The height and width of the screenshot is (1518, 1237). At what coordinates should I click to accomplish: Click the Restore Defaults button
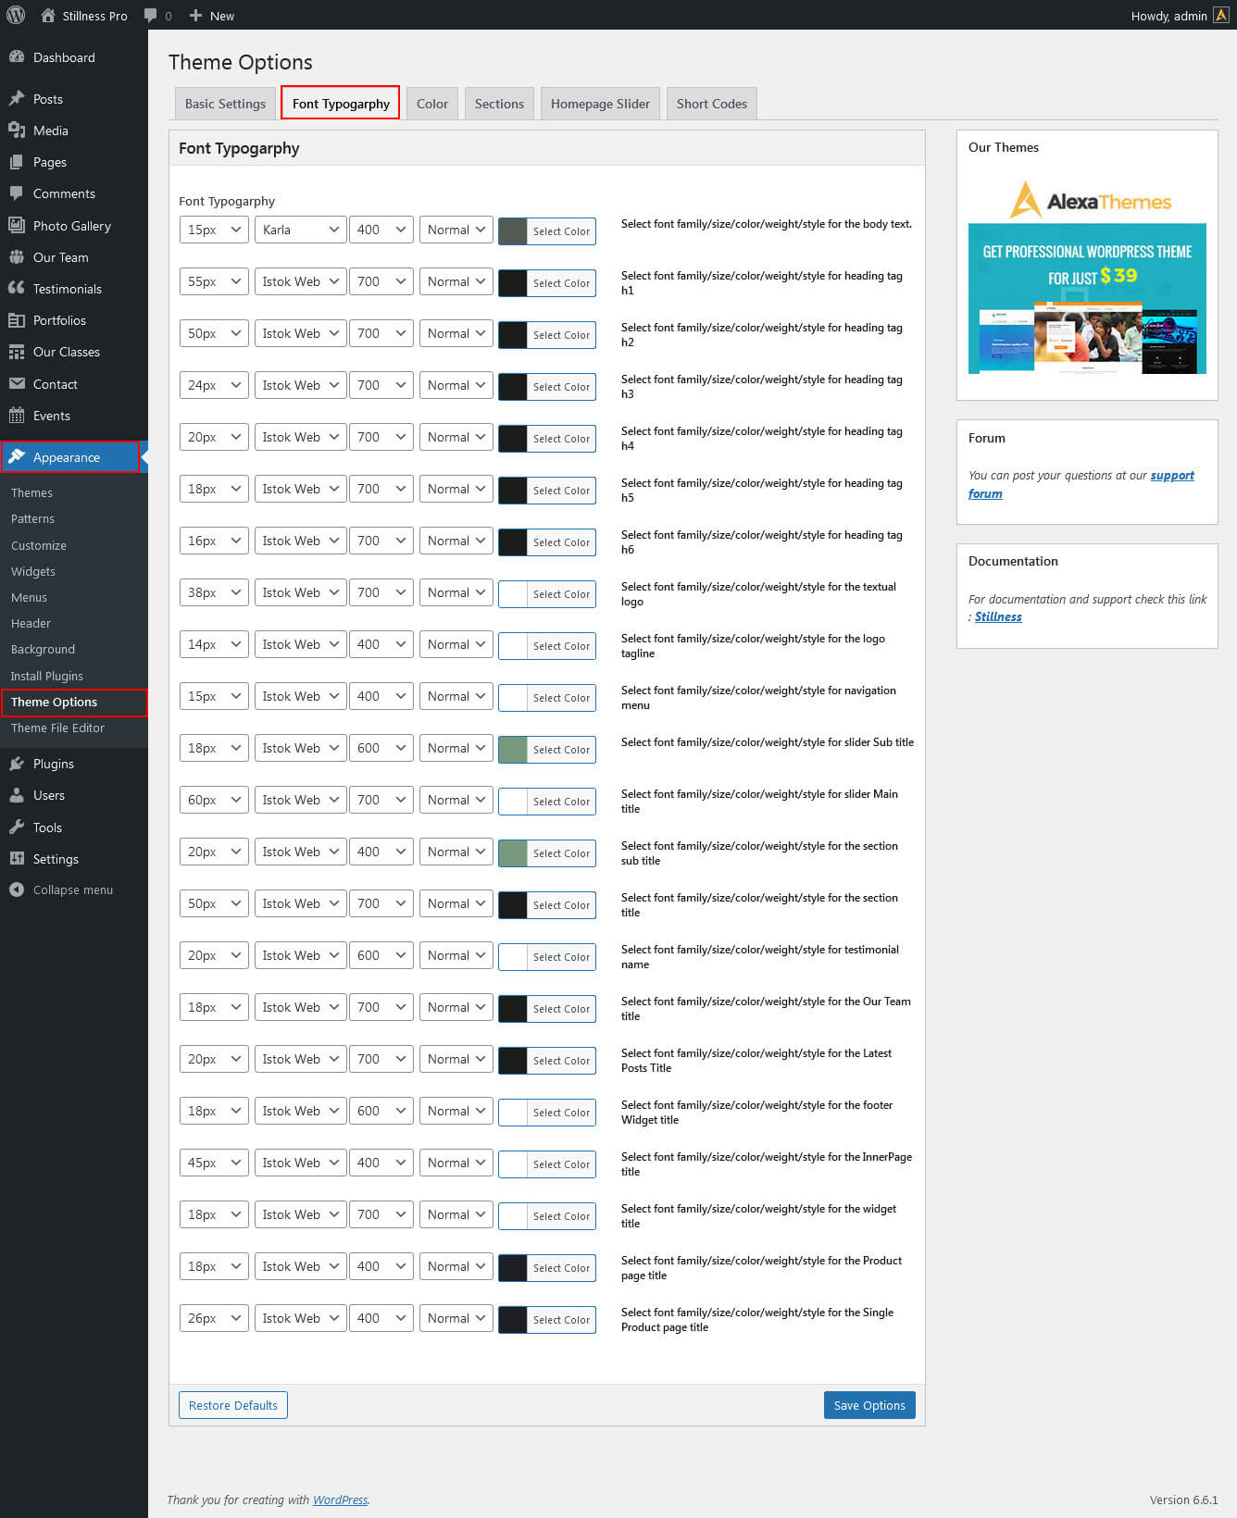coord(233,1405)
